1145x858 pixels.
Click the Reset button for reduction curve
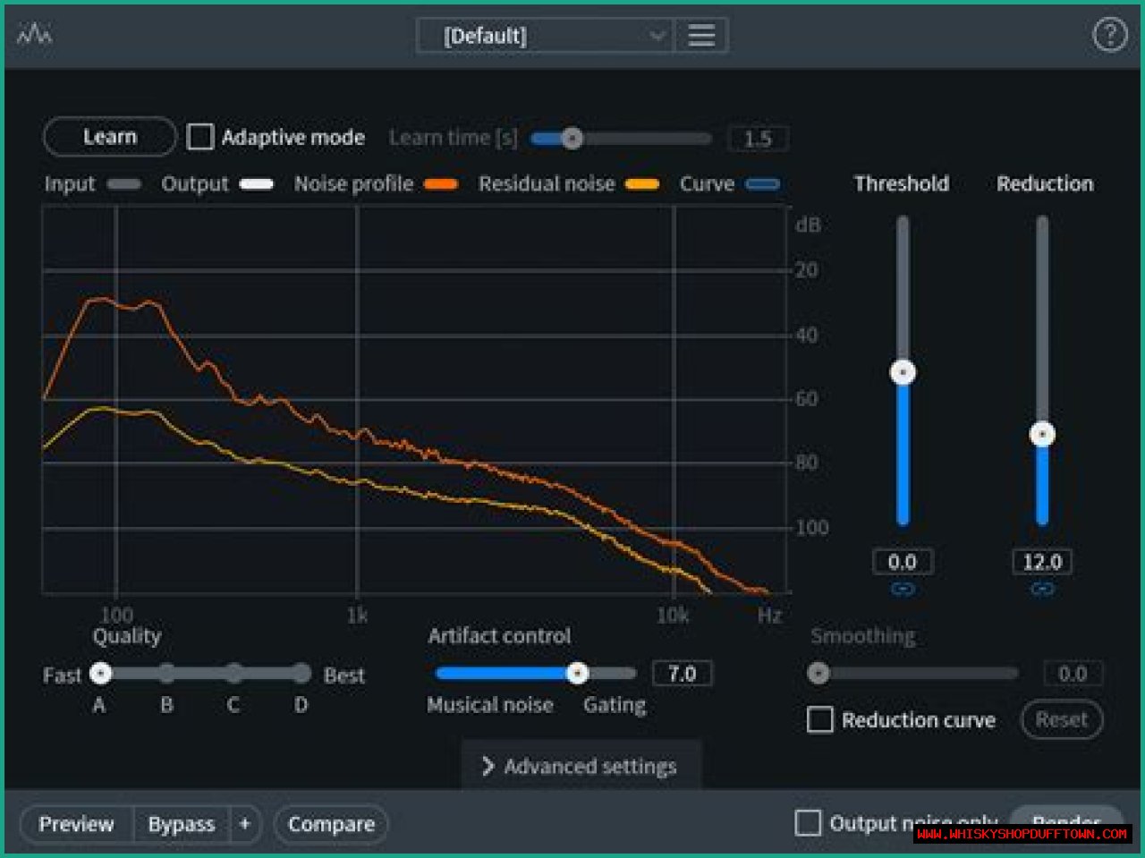click(x=1061, y=720)
